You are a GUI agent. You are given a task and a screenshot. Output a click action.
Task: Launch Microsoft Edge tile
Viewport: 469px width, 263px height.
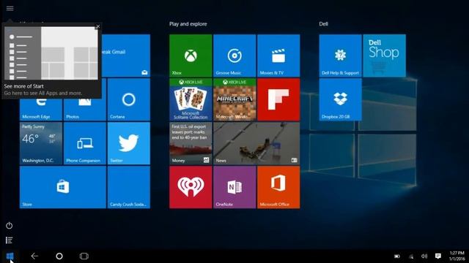click(x=41, y=110)
